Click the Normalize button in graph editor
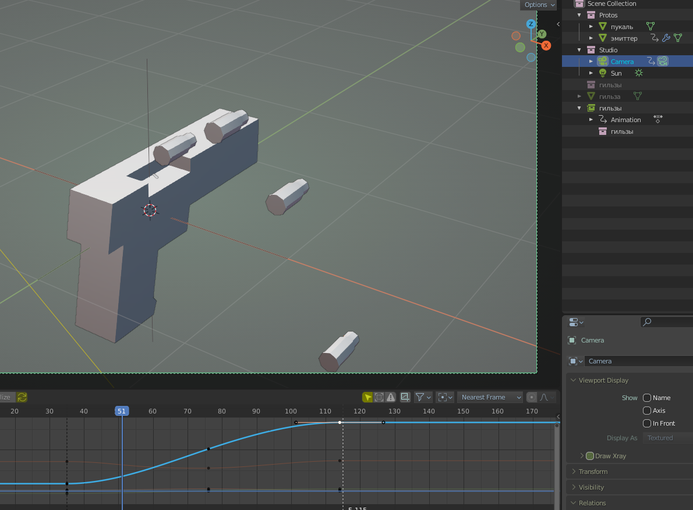 pos(7,397)
